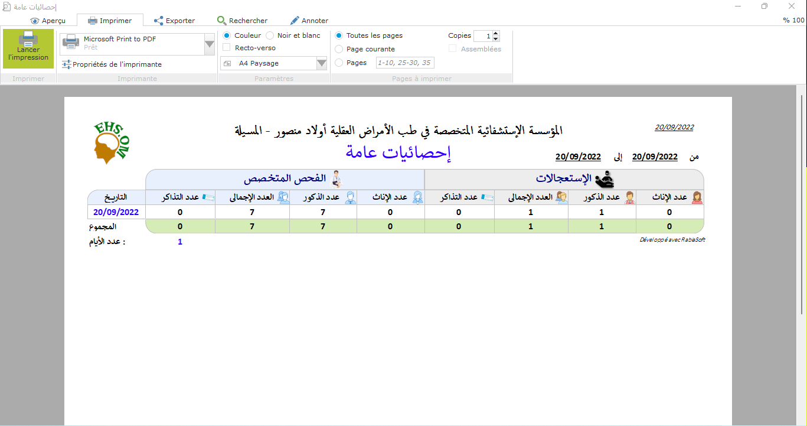This screenshot has width=807, height=426.
Task: Click the paper icon in A4 Paysage box
Action: pyautogui.click(x=227, y=63)
